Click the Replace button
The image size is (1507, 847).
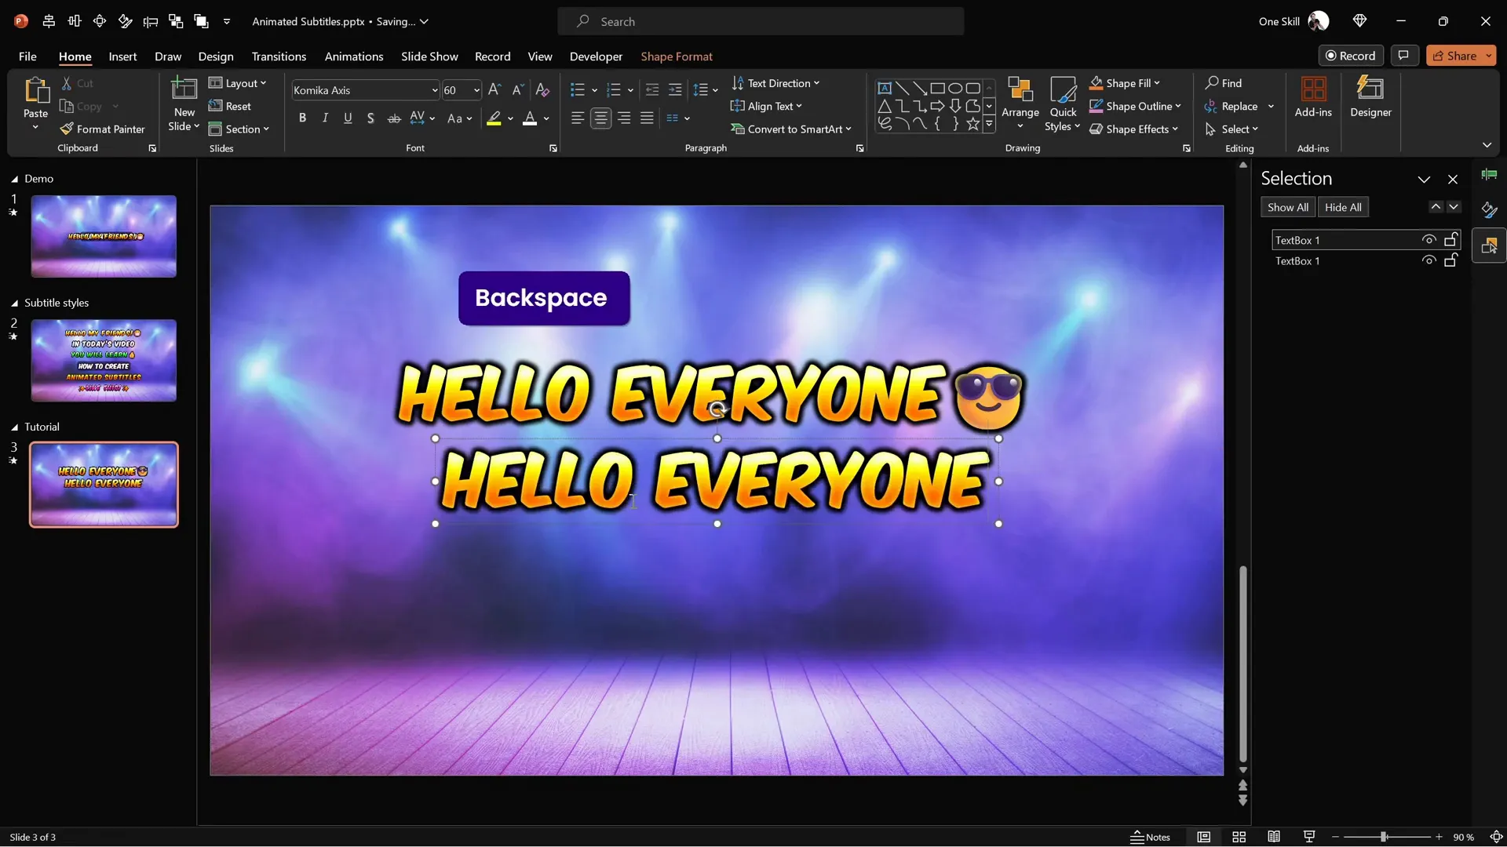pos(1232,106)
